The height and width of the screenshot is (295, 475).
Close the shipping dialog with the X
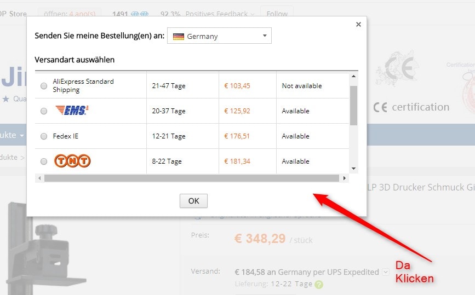(x=358, y=25)
